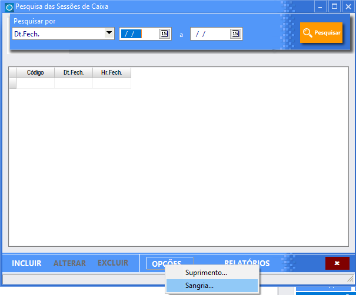Open the OPÇÕES menu button
The width and height of the screenshot is (356, 295).
tap(169, 263)
